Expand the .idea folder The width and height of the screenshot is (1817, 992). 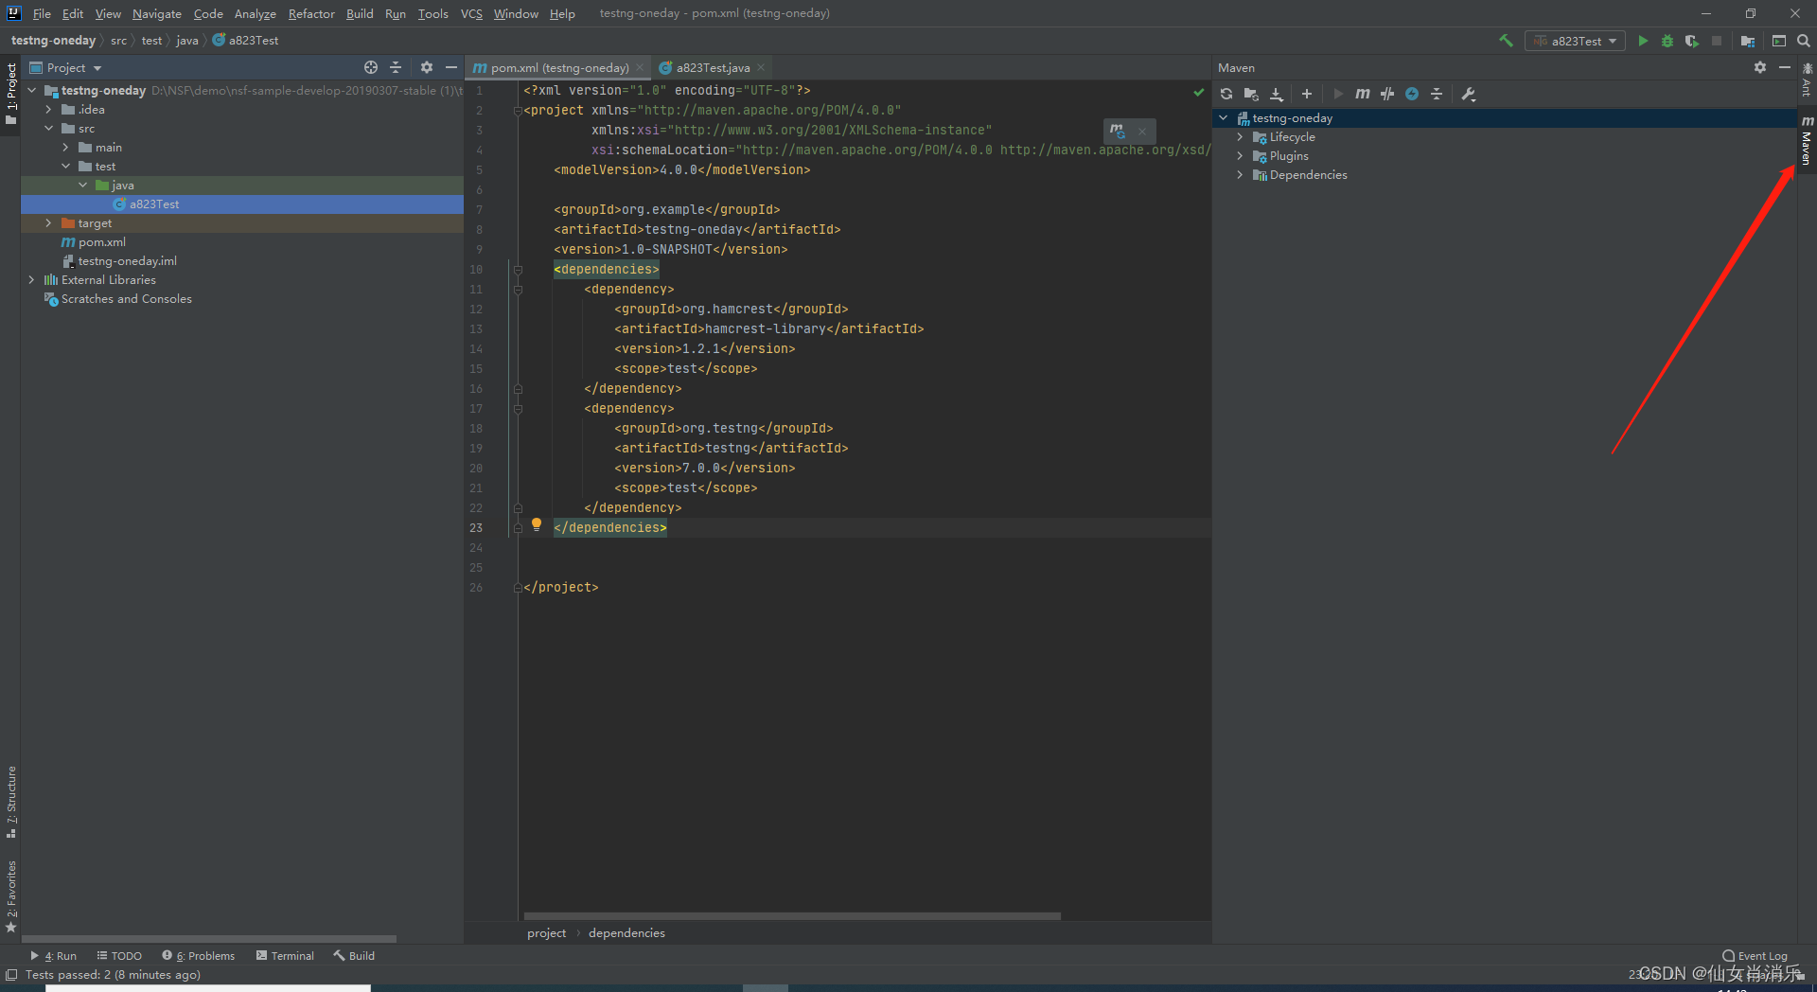coord(48,110)
